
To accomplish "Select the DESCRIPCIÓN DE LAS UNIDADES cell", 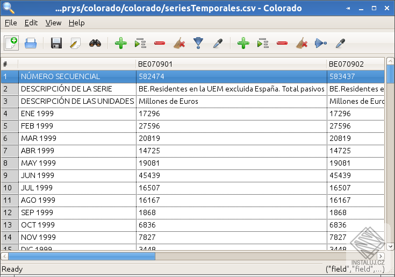I will 77,101.
